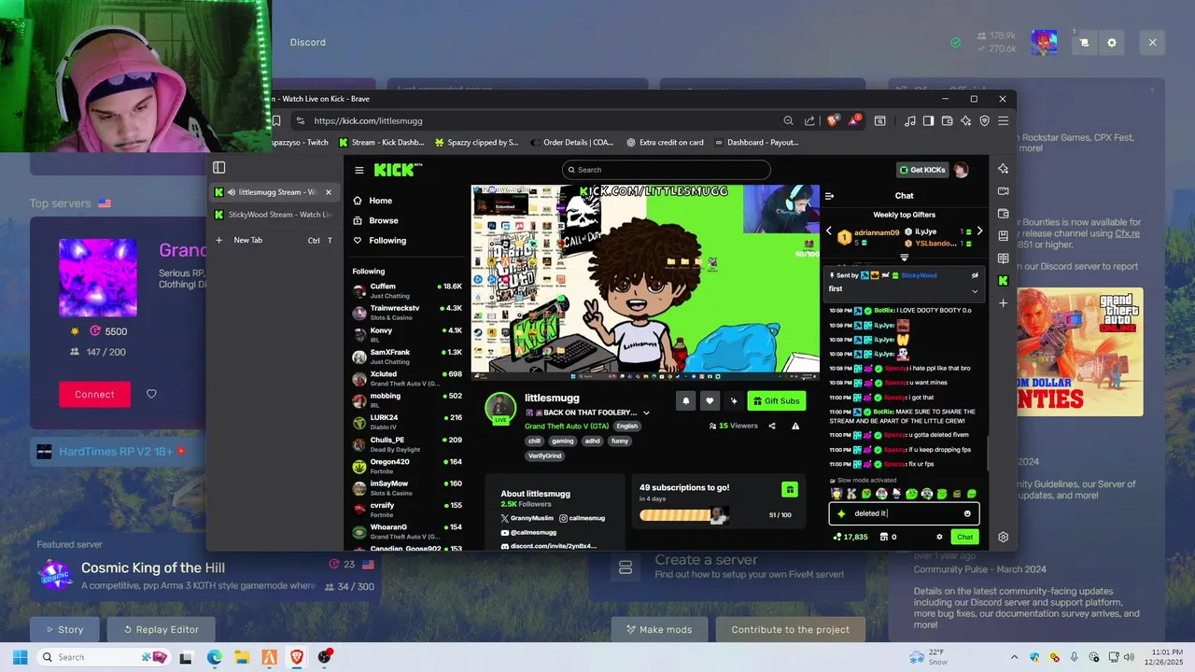Toggle the heart follow button for littlesmugg
Viewport: 1195px width, 672px height.
point(710,400)
